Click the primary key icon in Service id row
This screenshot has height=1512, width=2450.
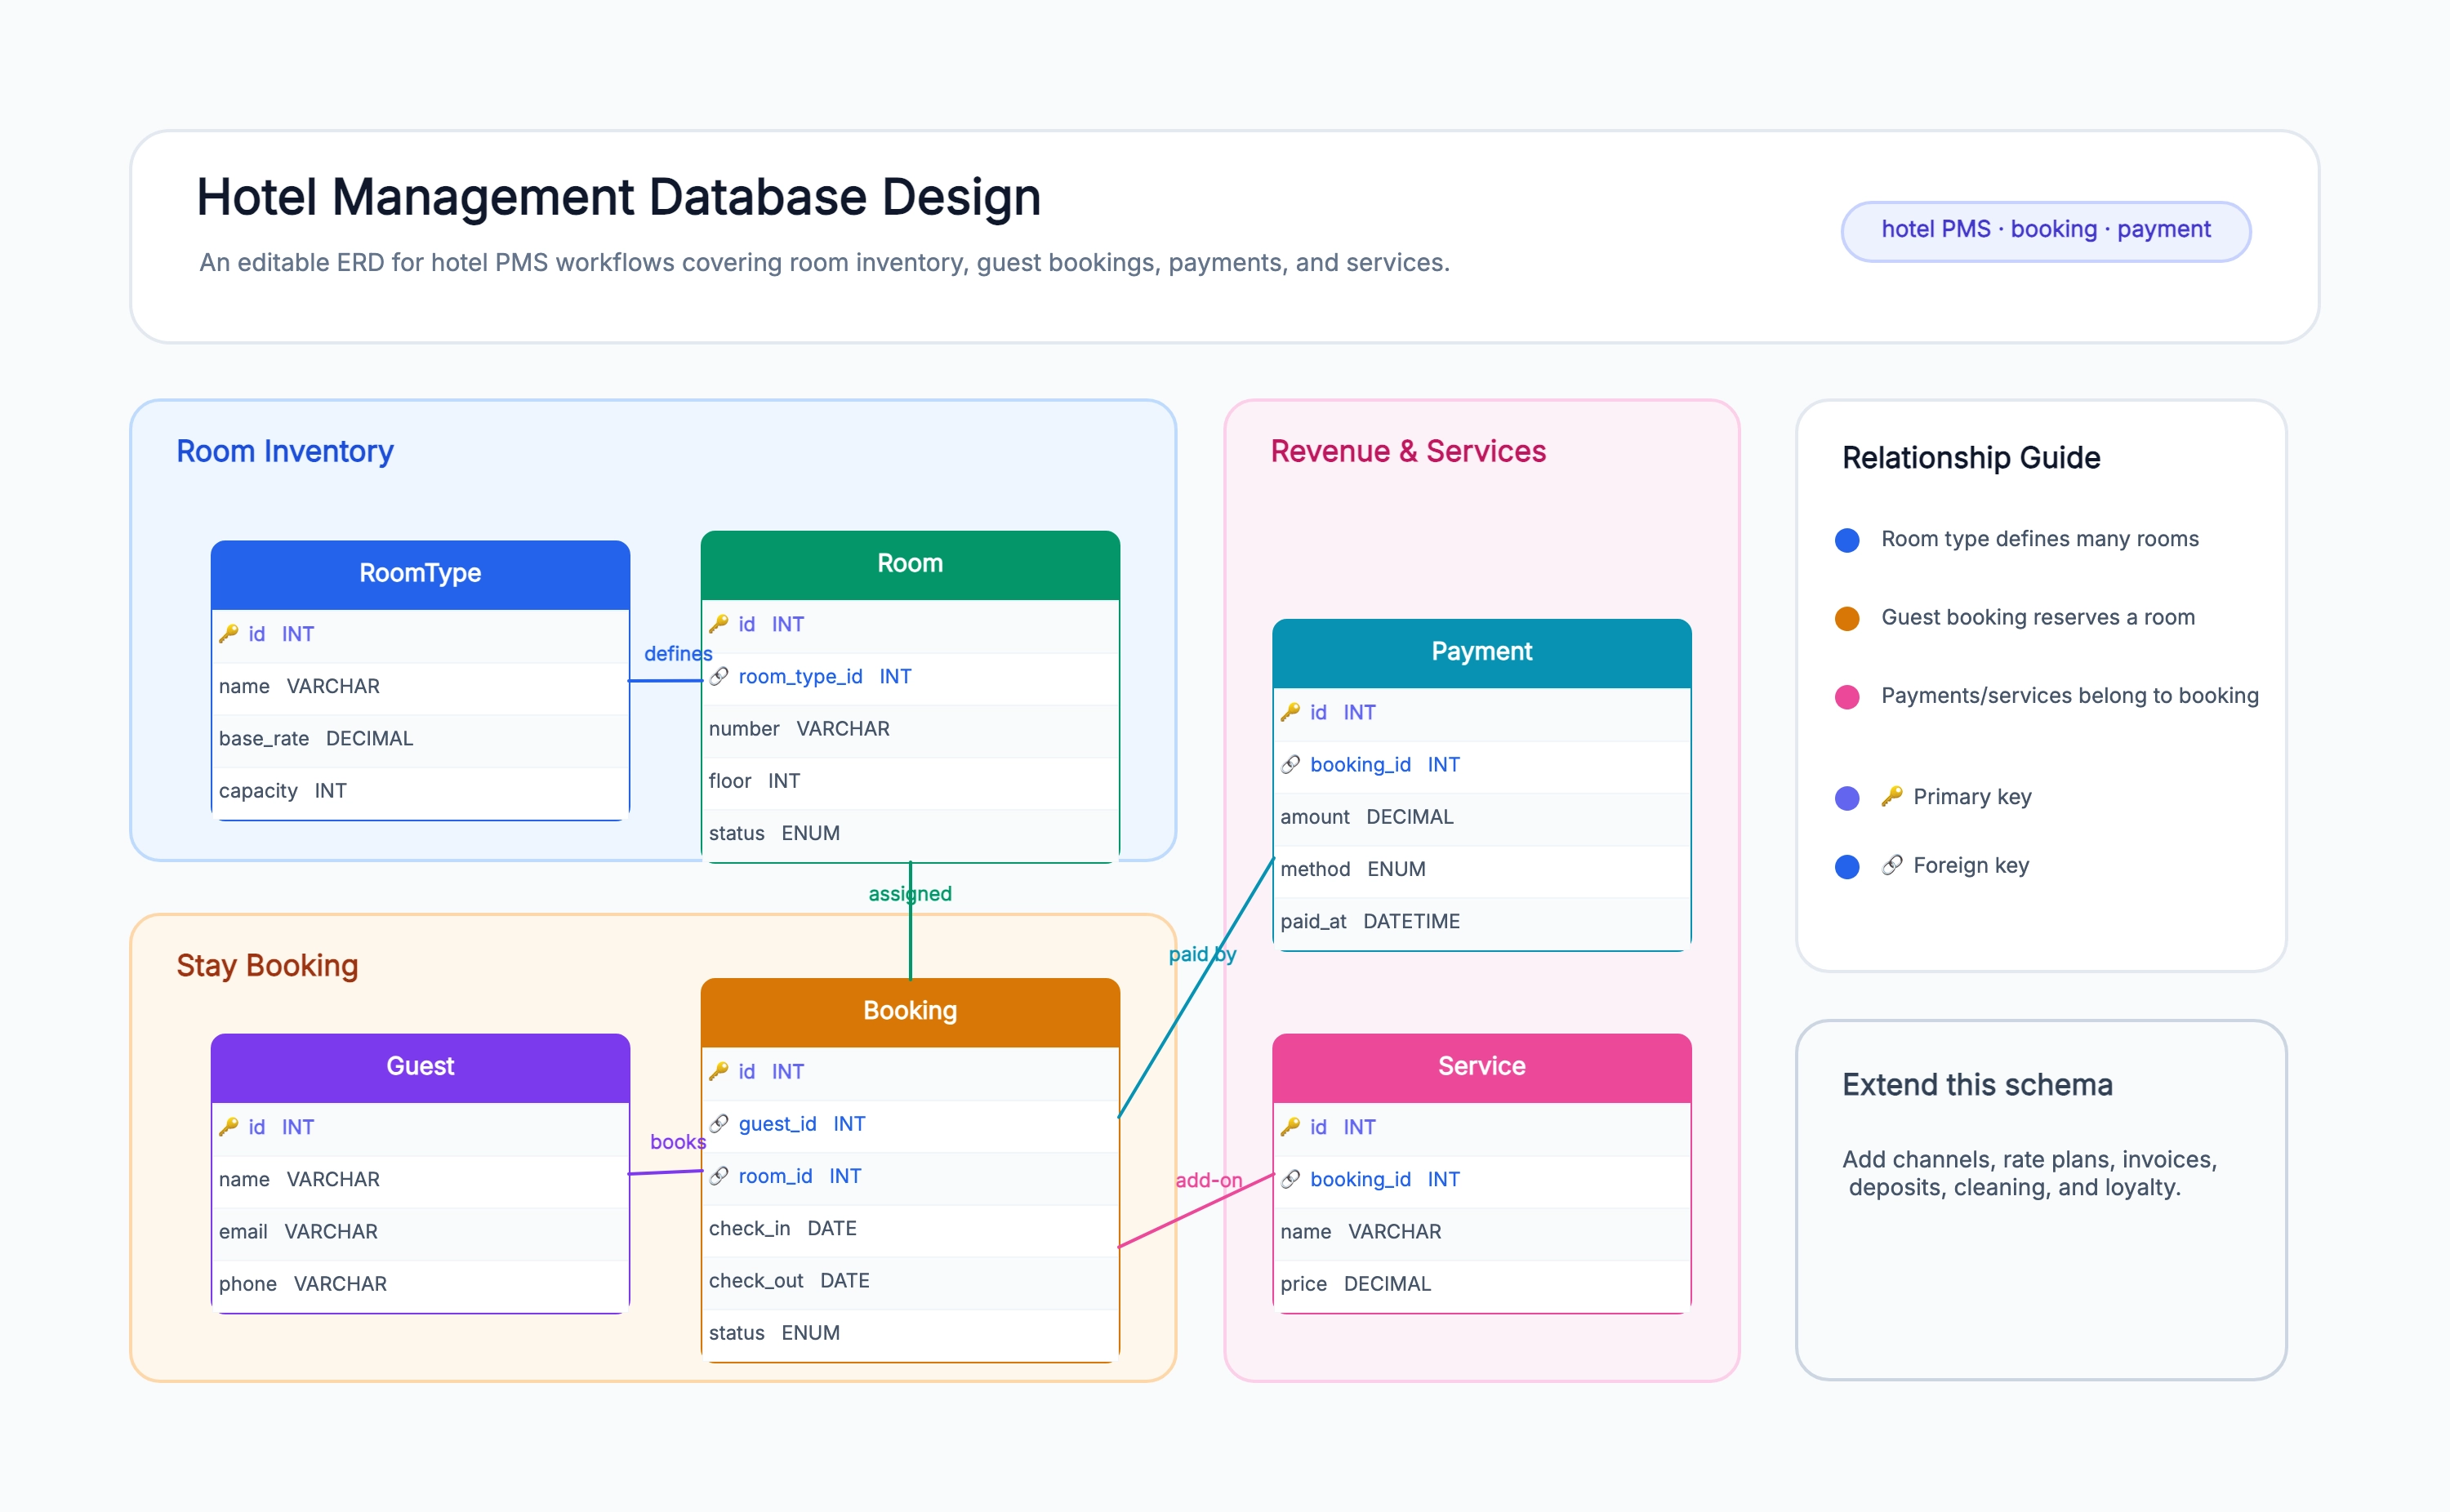[1290, 1127]
